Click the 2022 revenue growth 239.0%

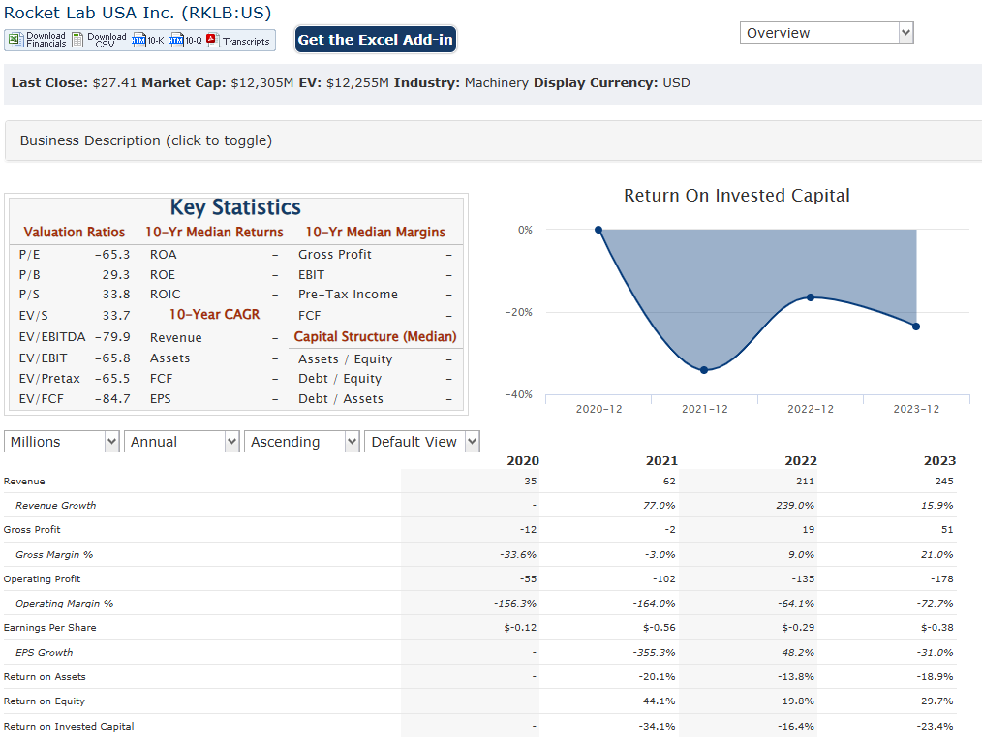click(795, 506)
